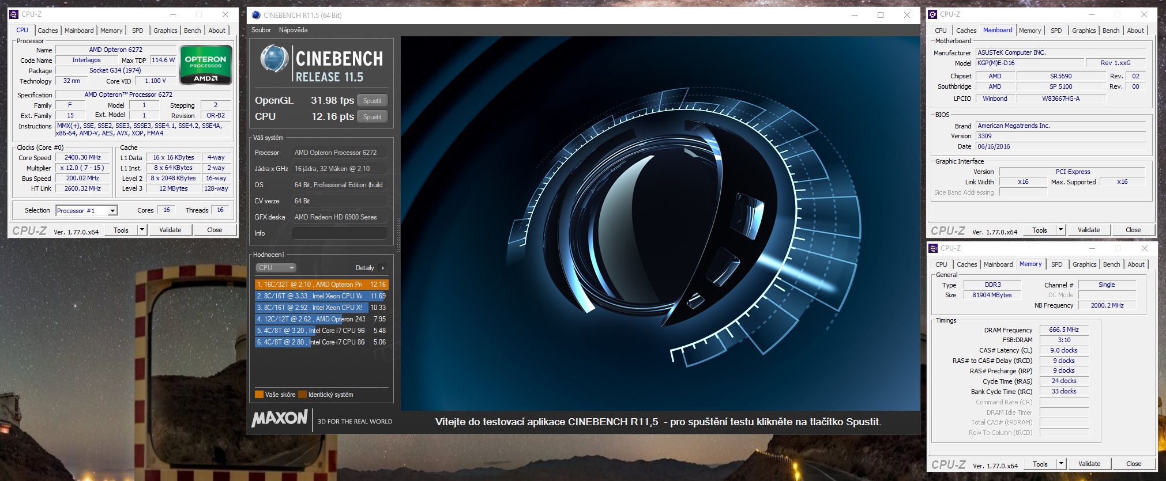Open Graphics tab in Memory CPU-Z window

pos(1085,264)
